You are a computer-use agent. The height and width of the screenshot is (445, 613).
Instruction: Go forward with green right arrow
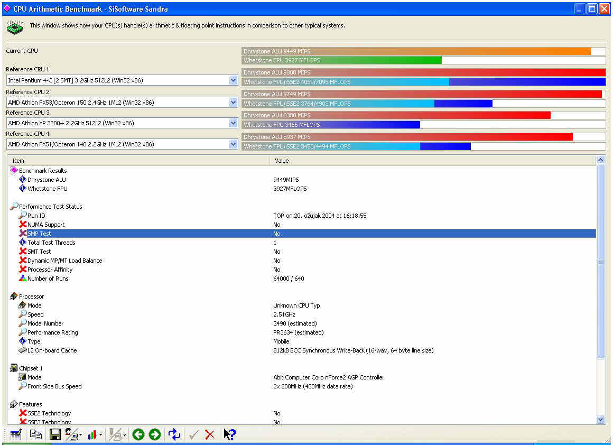(154, 434)
